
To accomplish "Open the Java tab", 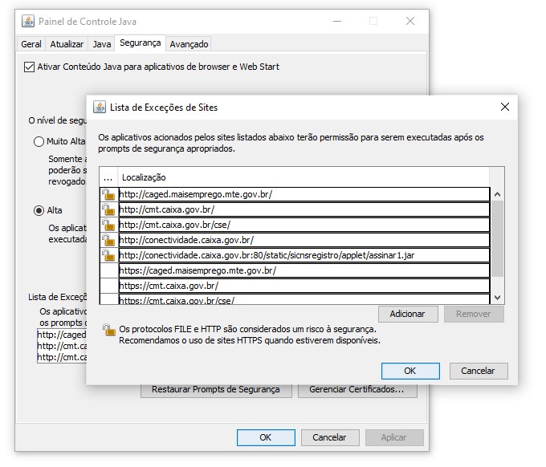I will click(102, 44).
